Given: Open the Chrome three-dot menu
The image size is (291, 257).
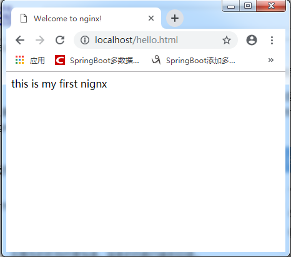Looking at the screenshot, I should (x=272, y=40).
